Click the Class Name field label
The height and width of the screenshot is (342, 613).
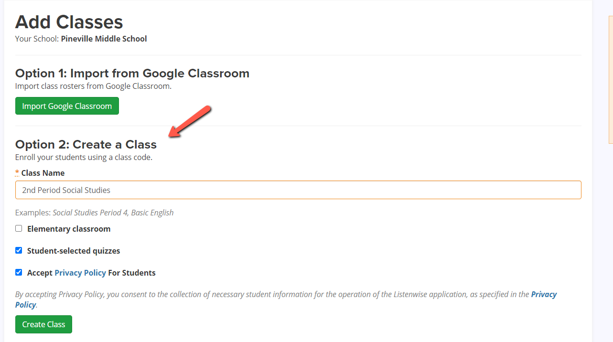pos(43,173)
